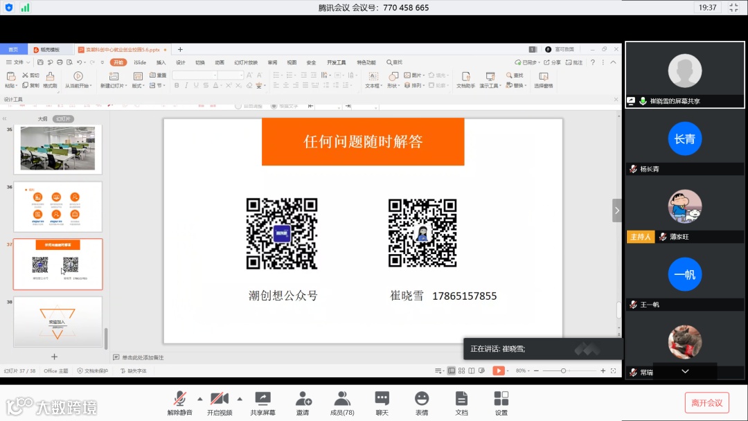This screenshot has width=748, height=421.
Task: Click the save icon in WPS toolbar
Action: point(40,62)
